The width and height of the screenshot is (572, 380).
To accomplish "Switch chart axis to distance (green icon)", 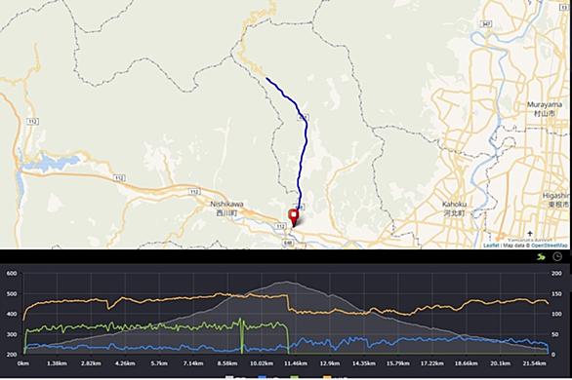I will pos(541,257).
